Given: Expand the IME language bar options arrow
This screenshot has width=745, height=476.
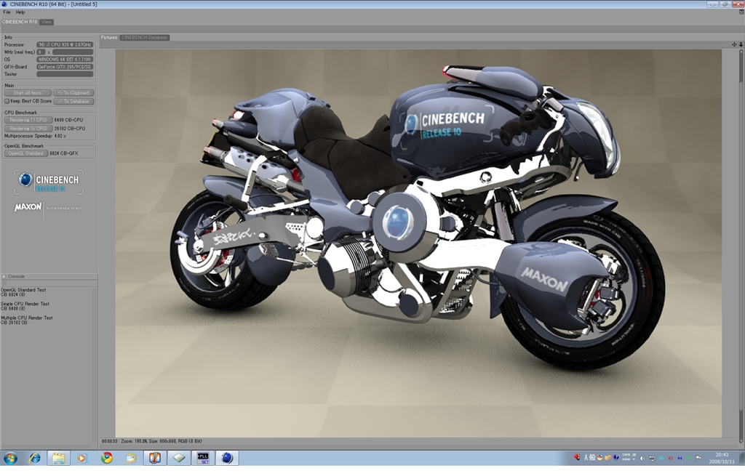Looking at the screenshot, I should 634,459.
